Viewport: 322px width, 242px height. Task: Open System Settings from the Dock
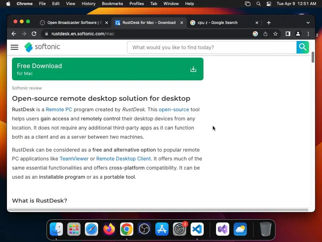tap(180, 229)
